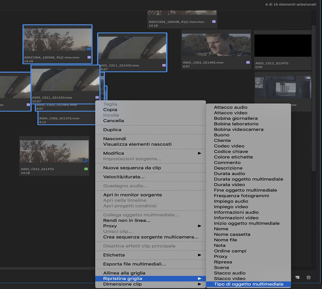Click the filmstrip badge on A001C004_160508_R1jC.mov thumbnail

coord(88,49)
